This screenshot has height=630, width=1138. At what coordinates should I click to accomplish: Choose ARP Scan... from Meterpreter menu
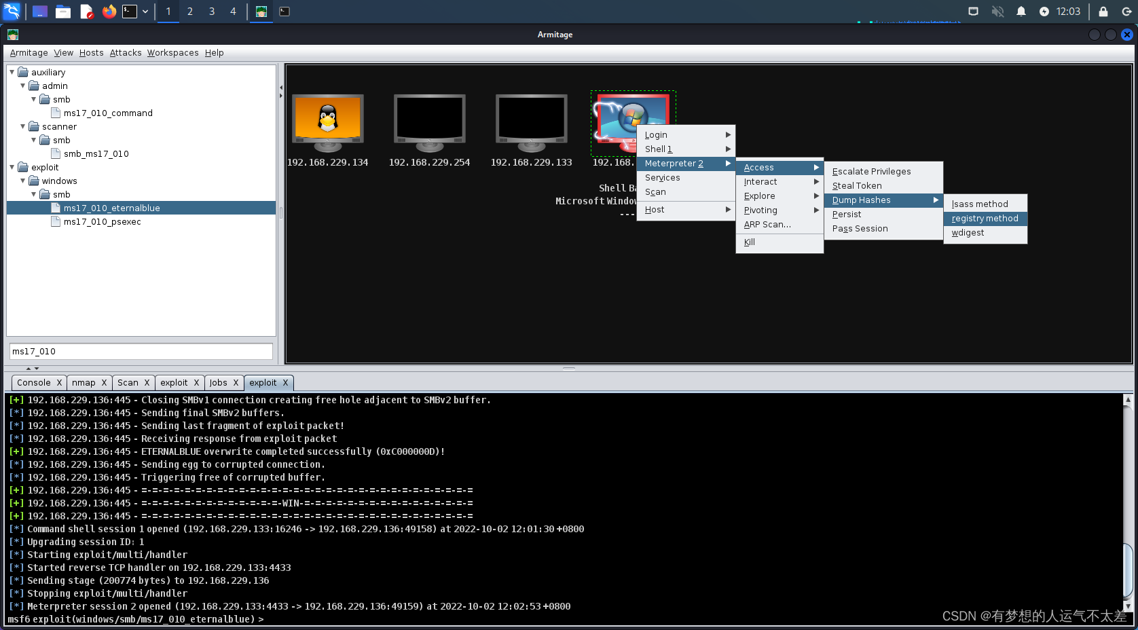[779, 225]
